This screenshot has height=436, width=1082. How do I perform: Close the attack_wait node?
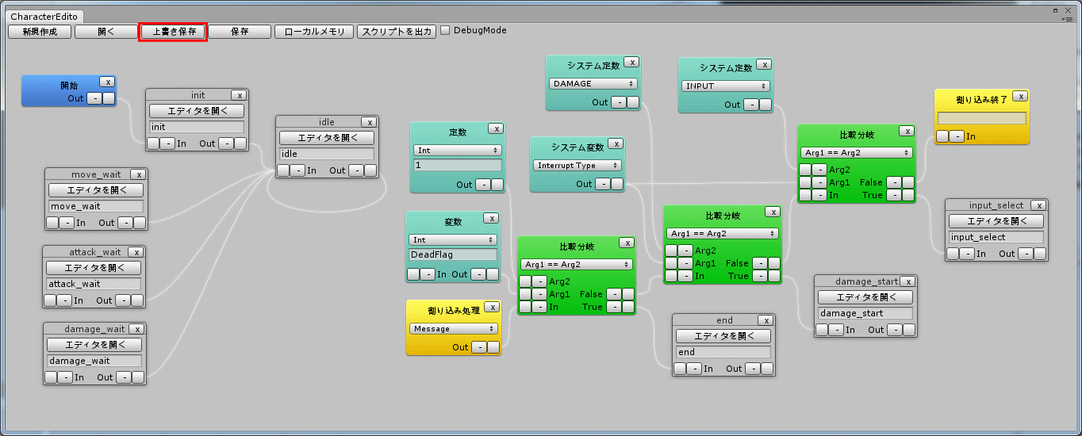136,252
